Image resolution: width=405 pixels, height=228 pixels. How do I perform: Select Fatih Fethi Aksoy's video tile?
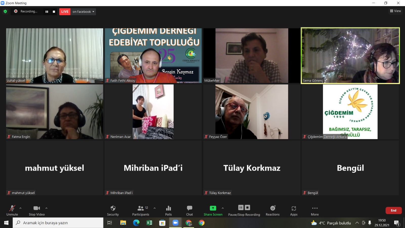pyautogui.click(x=153, y=55)
